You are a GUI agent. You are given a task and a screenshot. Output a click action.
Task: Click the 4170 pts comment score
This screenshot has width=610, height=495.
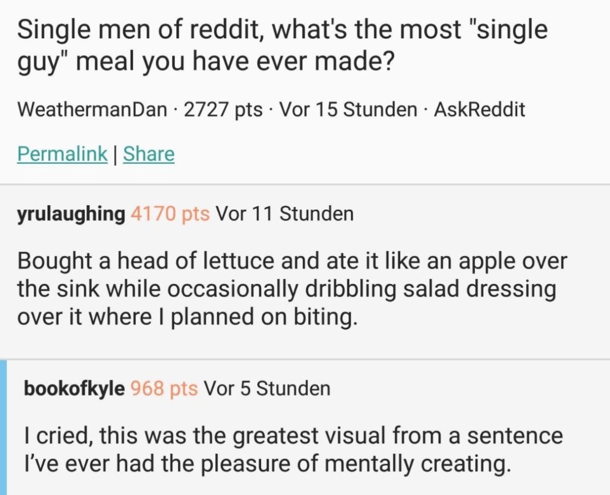pyautogui.click(x=170, y=213)
